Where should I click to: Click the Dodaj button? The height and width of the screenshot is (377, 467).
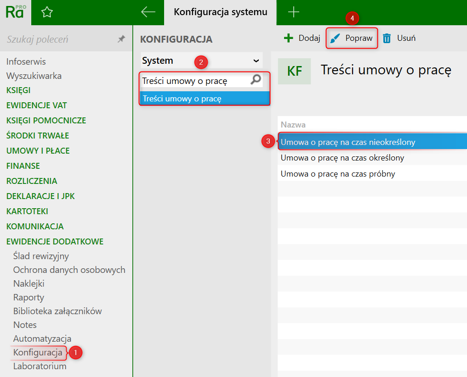click(302, 38)
